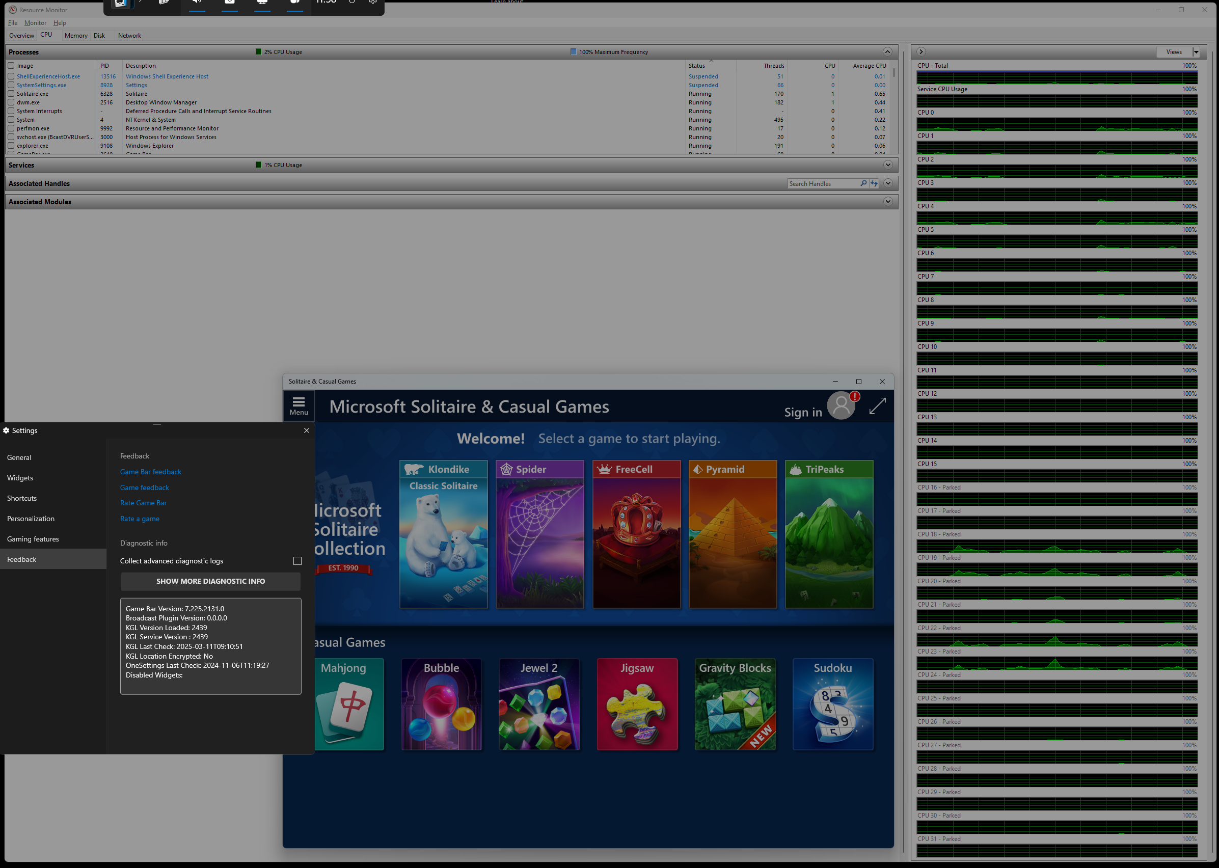1219x868 pixels.
Task: Select the svchost.exe (BcastDVRUserS... row
Action: [449, 137]
